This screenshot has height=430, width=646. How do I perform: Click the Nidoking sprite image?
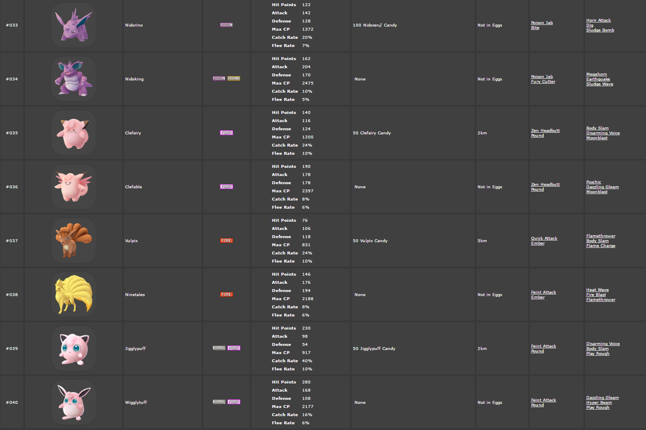(x=73, y=78)
